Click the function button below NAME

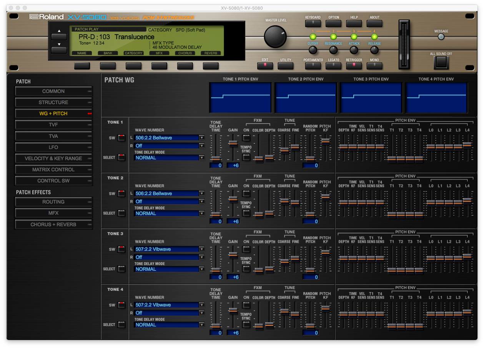click(82, 66)
